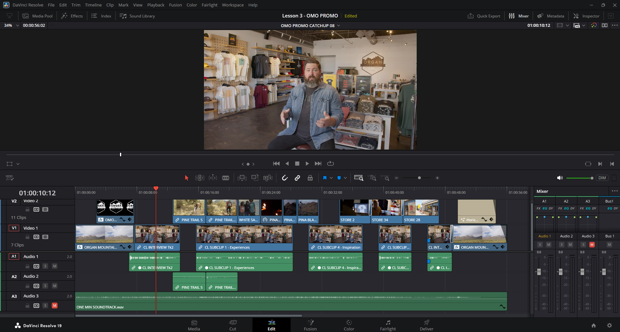Viewport: 620px width, 332px height.
Task: Open the Sound Library panel
Action: click(x=137, y=16)
